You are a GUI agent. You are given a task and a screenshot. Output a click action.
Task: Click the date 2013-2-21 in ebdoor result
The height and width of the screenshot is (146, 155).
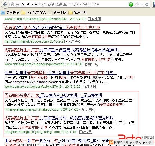pyautogui.click(x=57, y=41)
